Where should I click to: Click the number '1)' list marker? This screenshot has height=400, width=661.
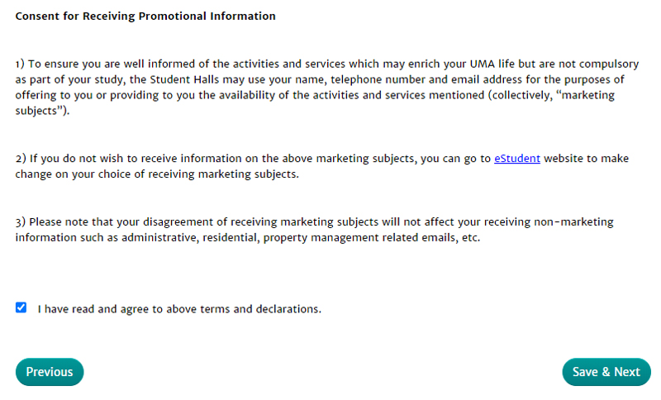[x=20, y=64]
